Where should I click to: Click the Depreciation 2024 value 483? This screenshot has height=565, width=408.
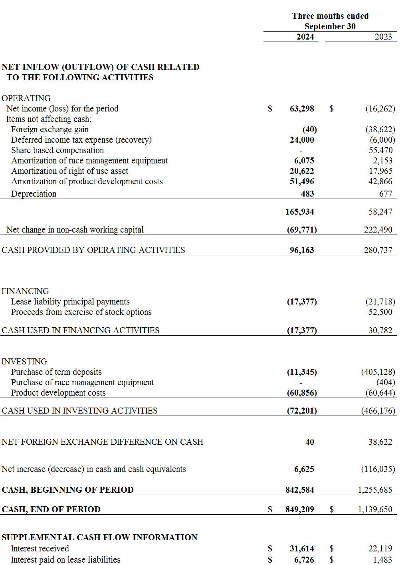click(307, 194)
